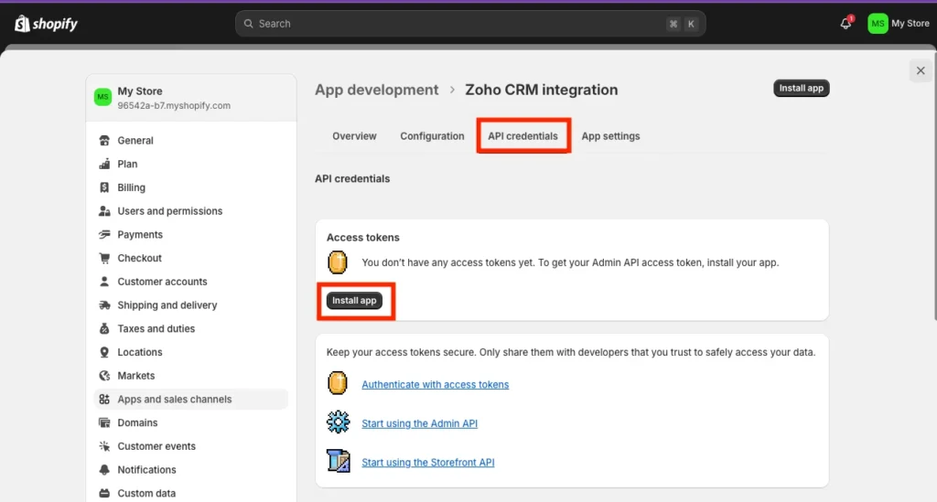The image size is (937, 502).
Task: Click the blueprint icon beside Storefront API link
Action: coord(339,461)
